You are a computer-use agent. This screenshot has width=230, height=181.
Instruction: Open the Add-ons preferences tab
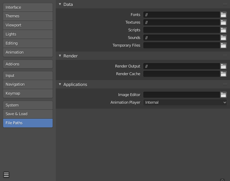(28, 64)
